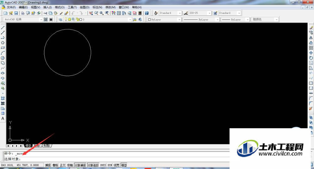Click the 模型 tab below the canvas
314x169 pixels.
pyautogui.click(x=28, y=146)
